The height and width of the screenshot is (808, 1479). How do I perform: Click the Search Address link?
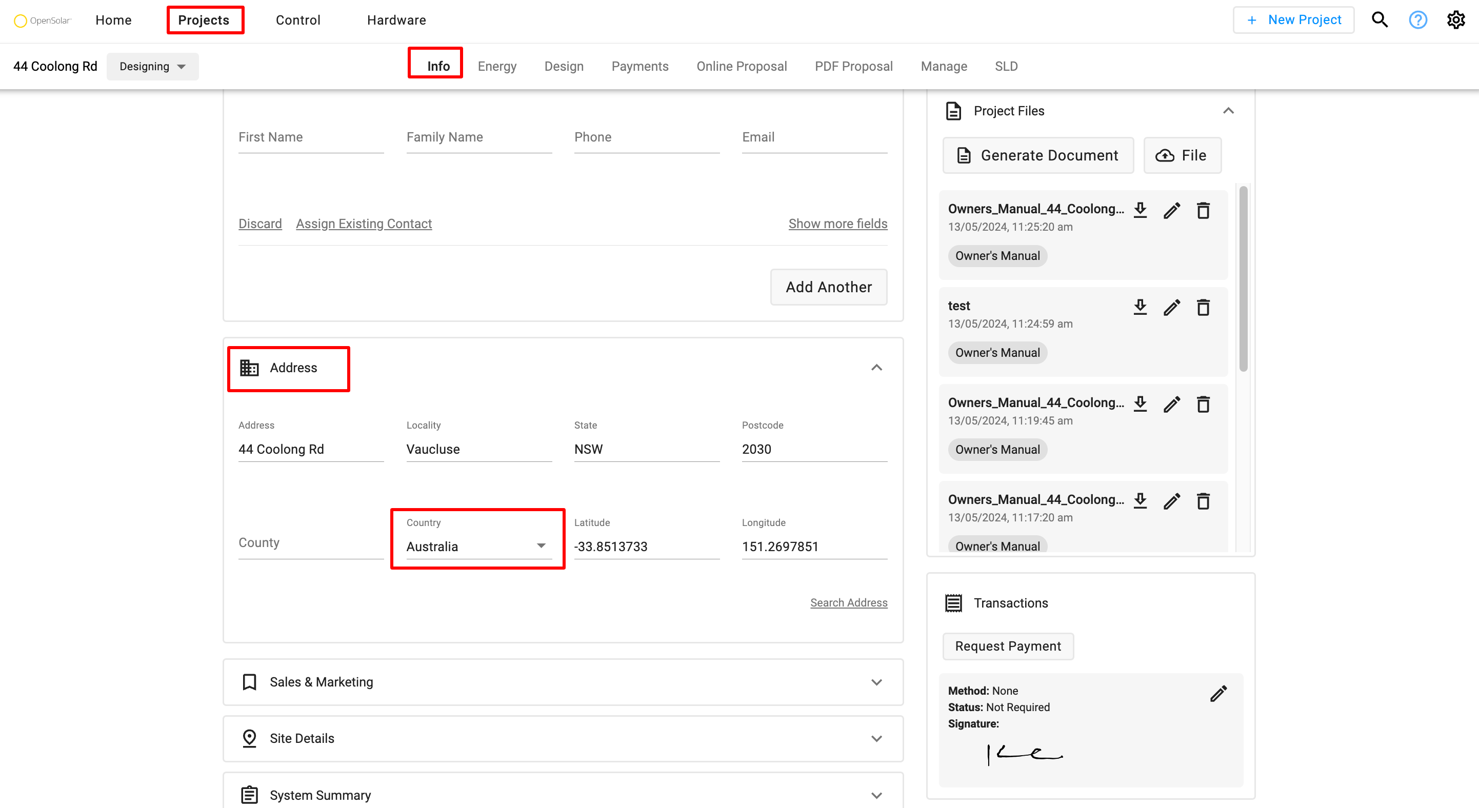[x=848, y=602]
